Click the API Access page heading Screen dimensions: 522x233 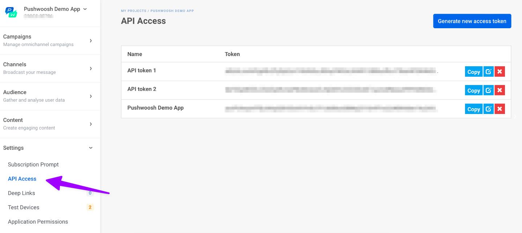pos(143,21)
